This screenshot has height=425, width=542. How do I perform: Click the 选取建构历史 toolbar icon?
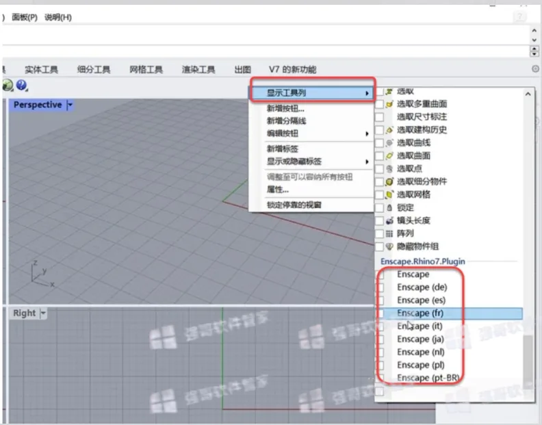coord(389,130)
